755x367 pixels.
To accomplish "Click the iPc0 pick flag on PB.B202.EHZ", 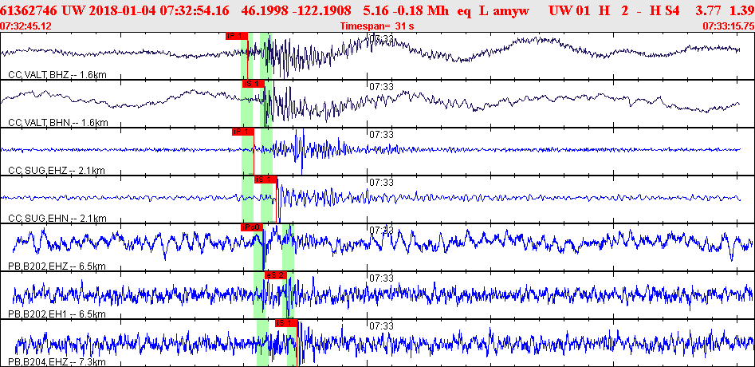I will pos(252,227).
